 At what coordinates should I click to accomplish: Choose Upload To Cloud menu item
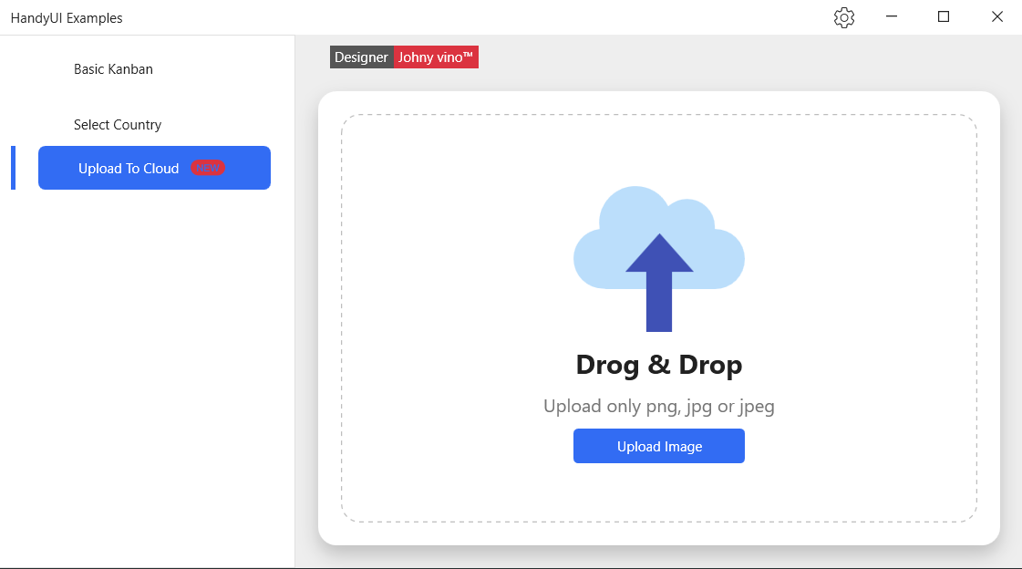[x=154, y=168]
